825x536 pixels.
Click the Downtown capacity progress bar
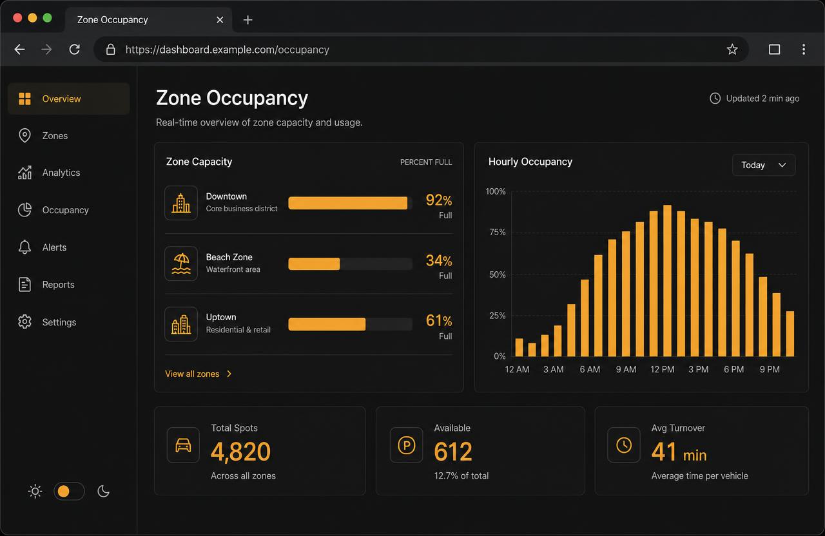point(350,203)
